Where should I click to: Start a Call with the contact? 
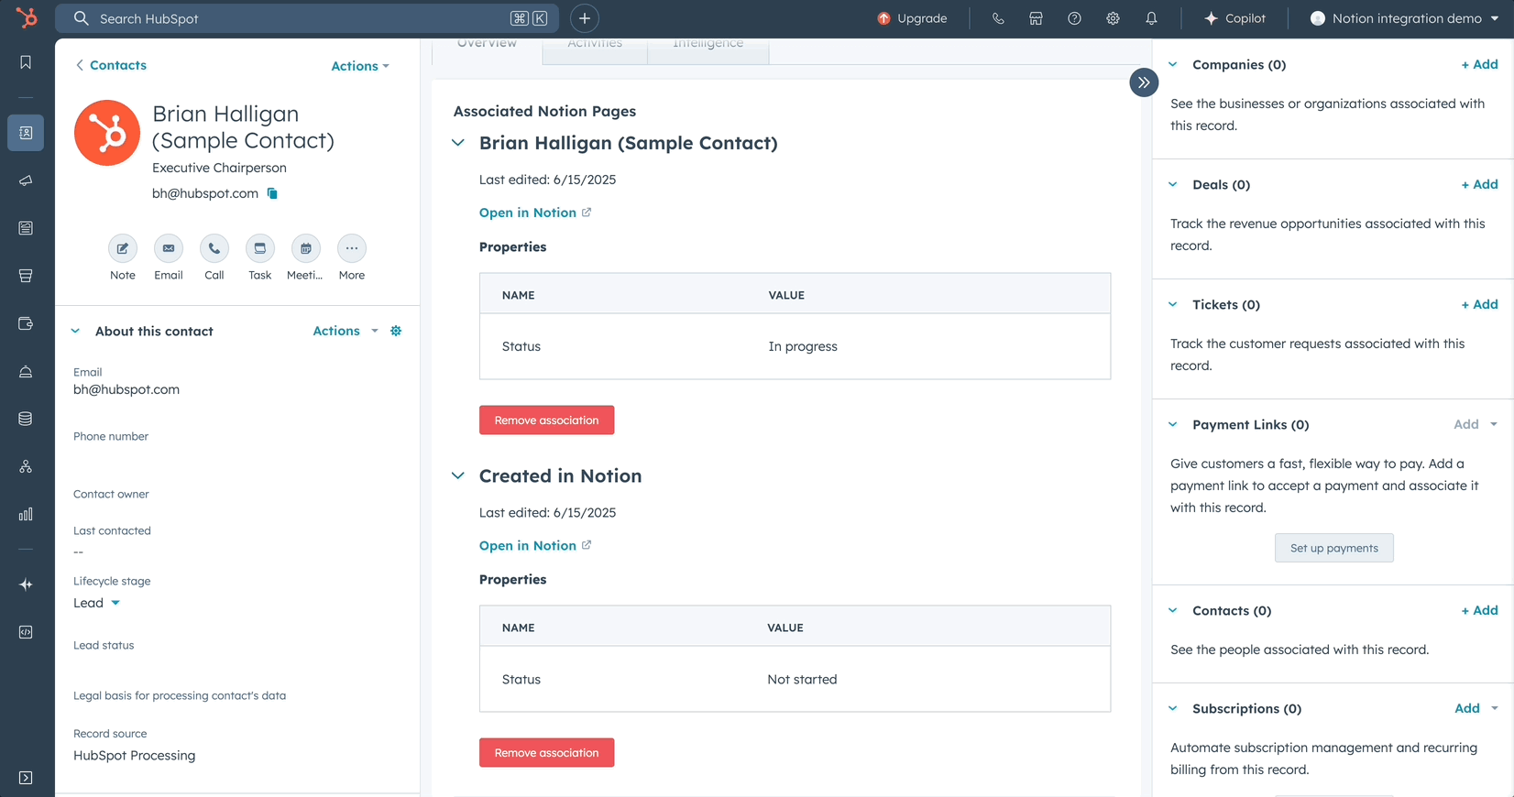click(x=214, y=248)
